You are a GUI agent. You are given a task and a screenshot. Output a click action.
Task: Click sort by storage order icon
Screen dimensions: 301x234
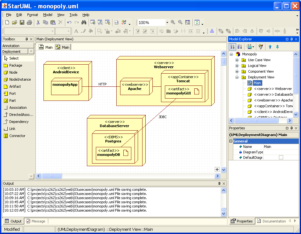click(x=232, y=47)
